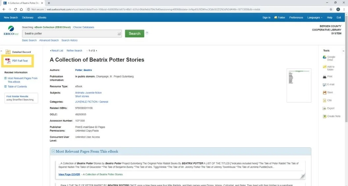This screenshot has height=186, width=348.
Task: Open eBooks in top menu
Action: coord(42,17)
